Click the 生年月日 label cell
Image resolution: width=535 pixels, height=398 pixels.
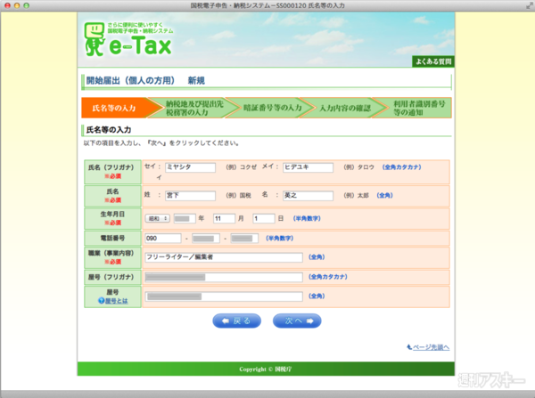click(x=112, y=218)
